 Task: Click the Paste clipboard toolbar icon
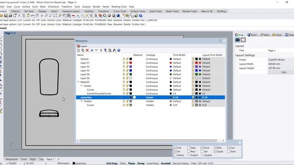tap(28, 16)
